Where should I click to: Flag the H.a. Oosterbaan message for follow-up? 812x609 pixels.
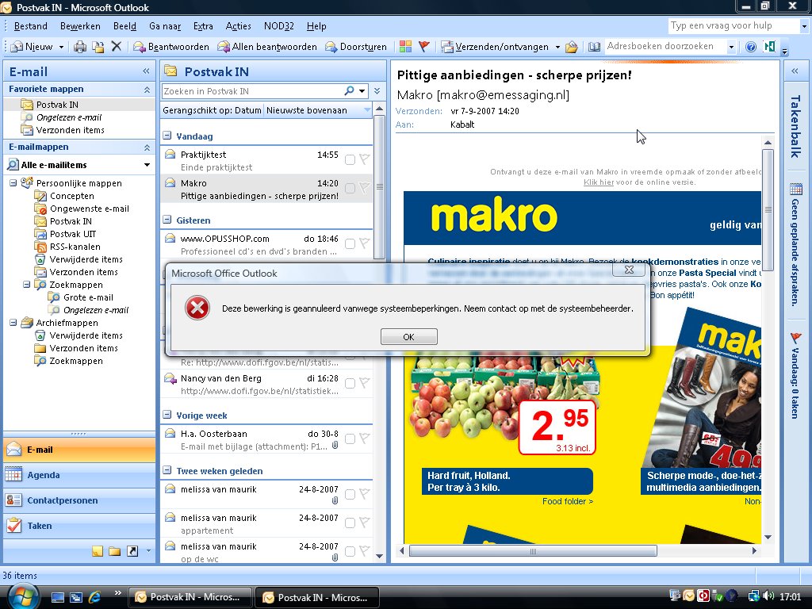365,439
